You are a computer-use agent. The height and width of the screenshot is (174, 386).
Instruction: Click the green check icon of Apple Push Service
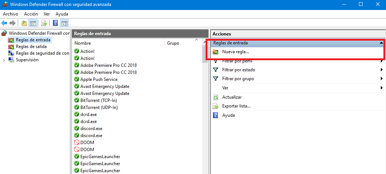click(77, 79)
